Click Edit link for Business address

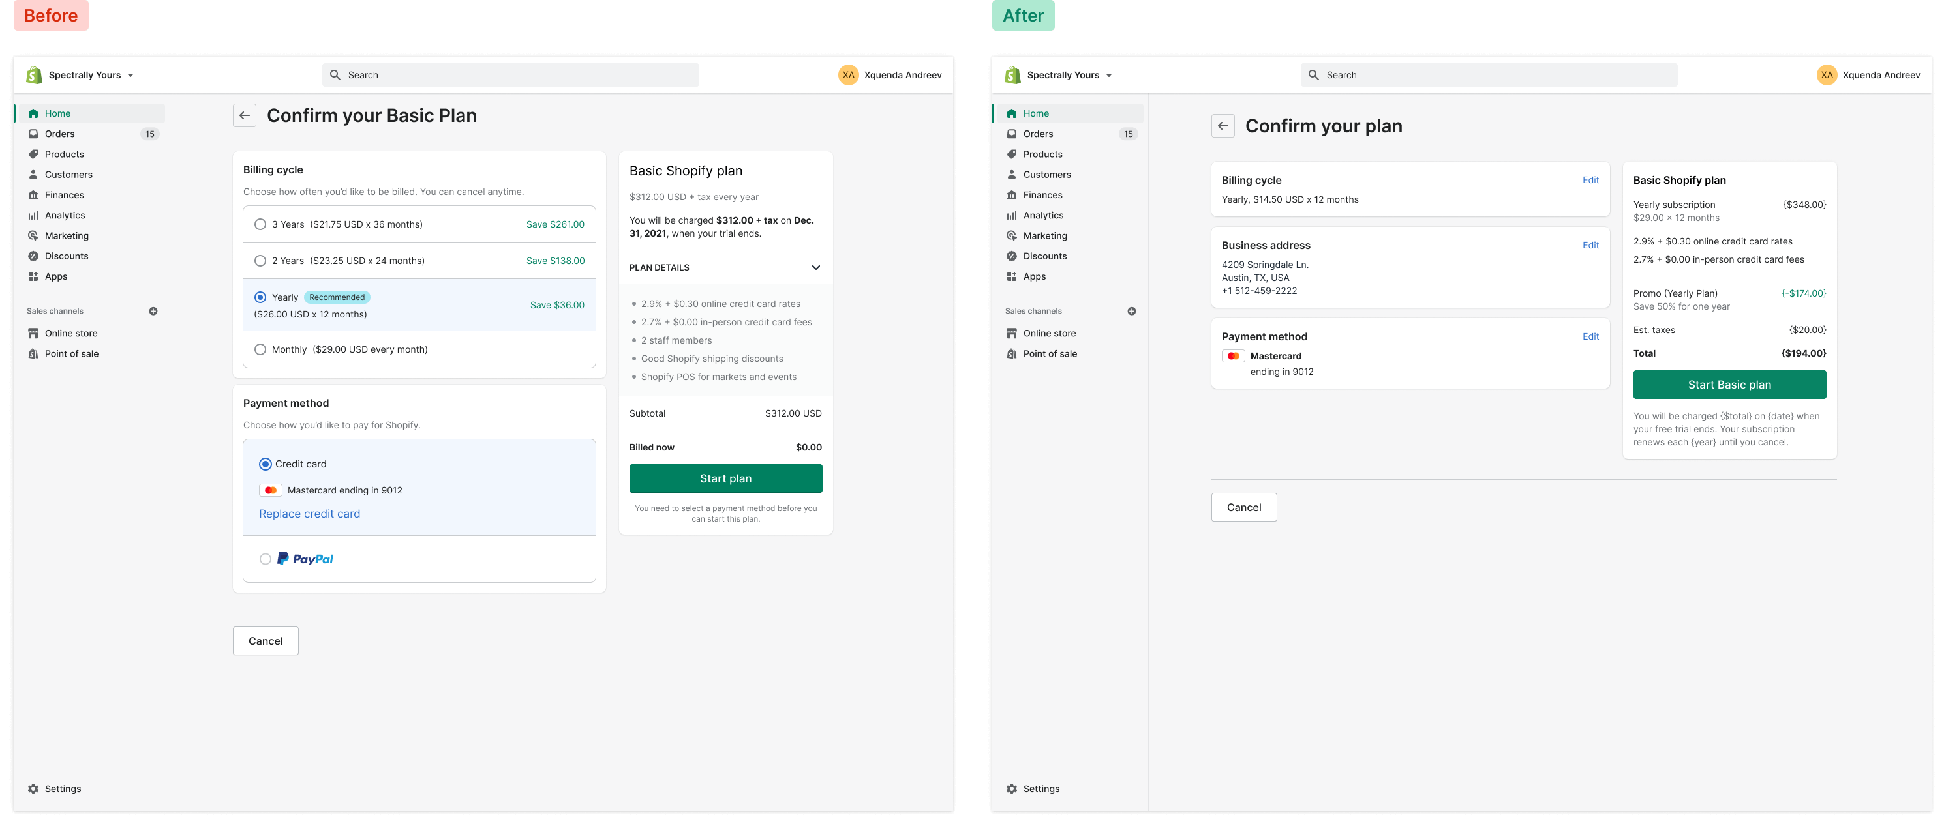pos(1590,245)
